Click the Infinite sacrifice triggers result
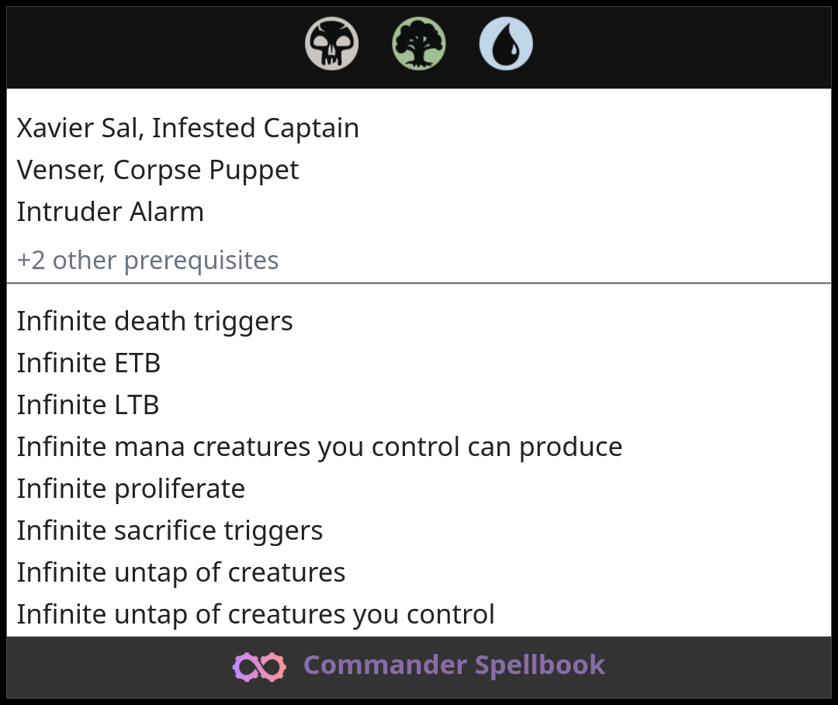838x705 pixels. point(169,530)
